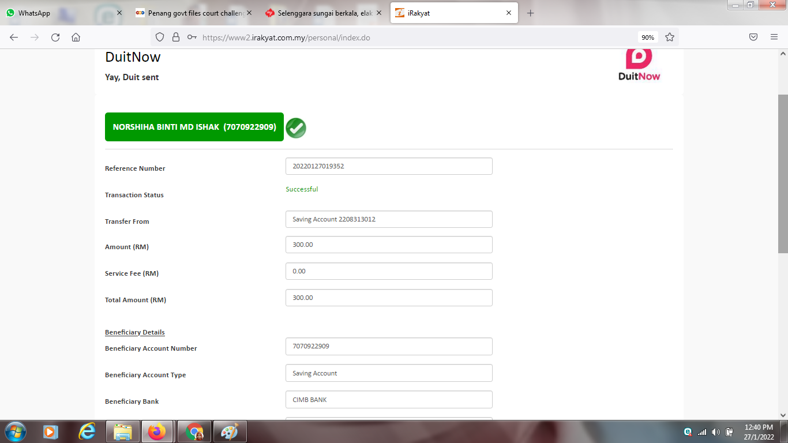Click the Beneficiary Account Type field
The width and height of the screenshot is (788, 443).
(x=389, y=373)
